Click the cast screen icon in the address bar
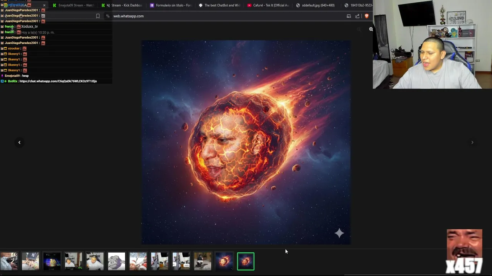The width and height of the screenshot is (492, 276). (x=349, y=16)
